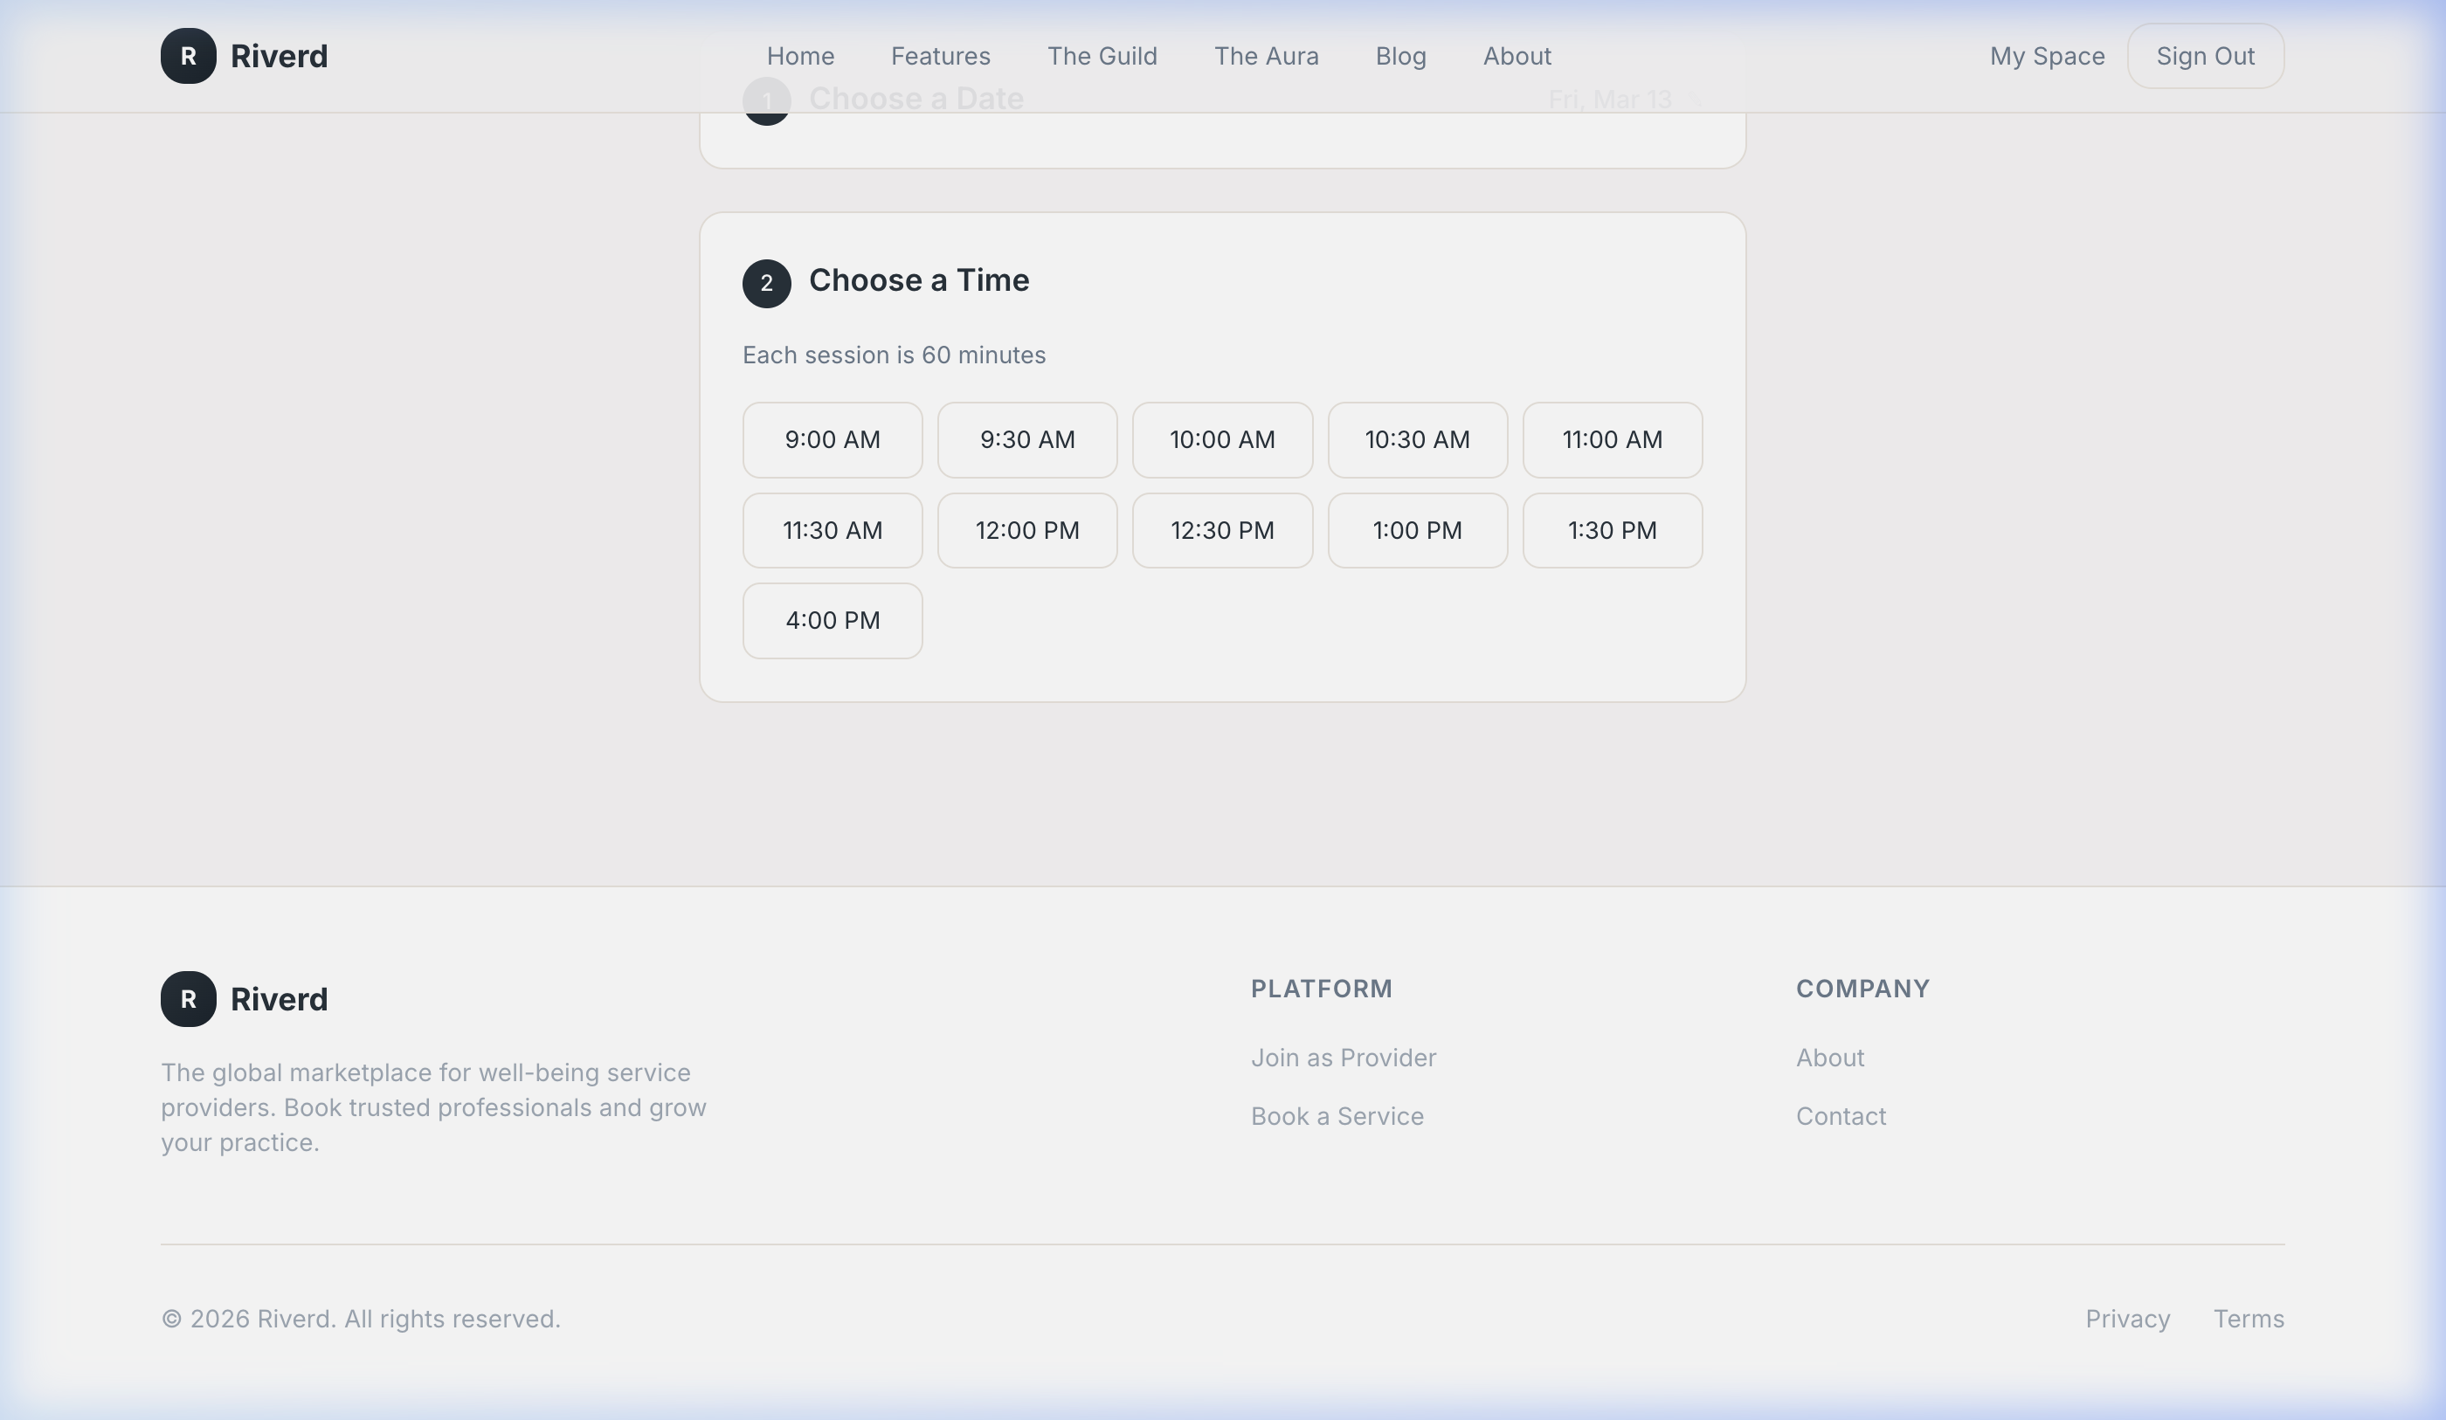2446x1420 pixels.
Task: Open the Features page
Action: [x=940, y=55]
